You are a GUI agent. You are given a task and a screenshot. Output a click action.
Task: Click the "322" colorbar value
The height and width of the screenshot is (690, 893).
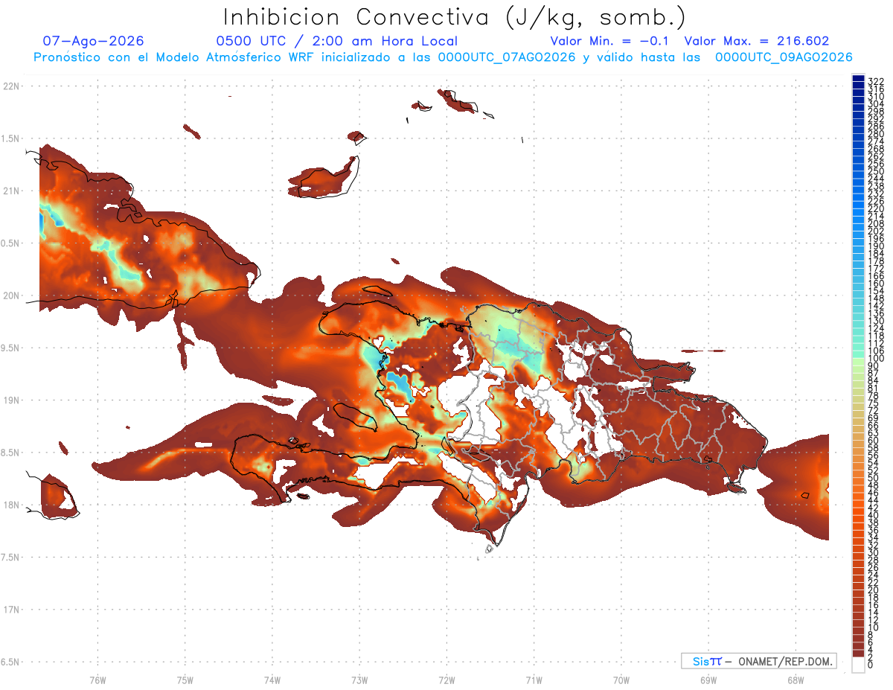[876, 82]
